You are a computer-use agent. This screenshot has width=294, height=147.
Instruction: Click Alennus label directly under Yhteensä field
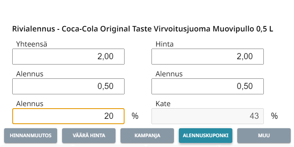pos(30,74)
